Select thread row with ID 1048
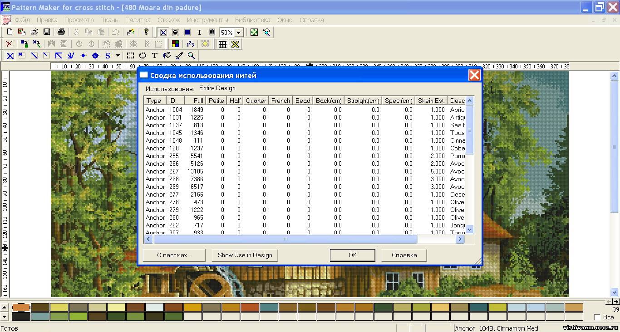The height and width of the screenshot is (332, 620). 305,140
